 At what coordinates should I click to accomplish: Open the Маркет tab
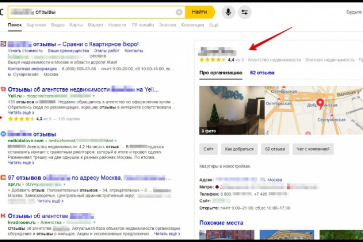tap(95, 25)
